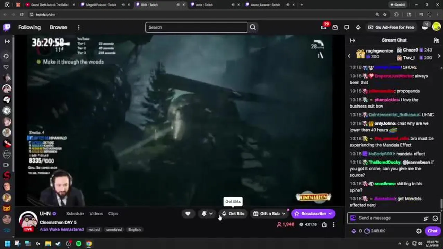Open the stream more options three-dot icon

[333, 224]
